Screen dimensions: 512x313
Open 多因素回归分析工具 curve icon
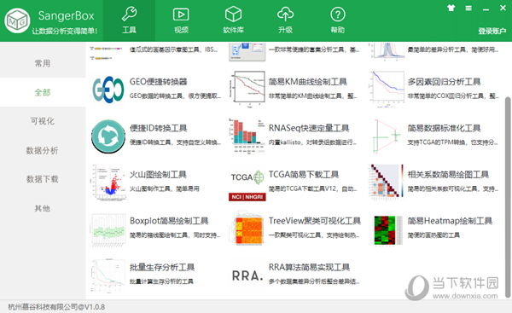[387, 89]
